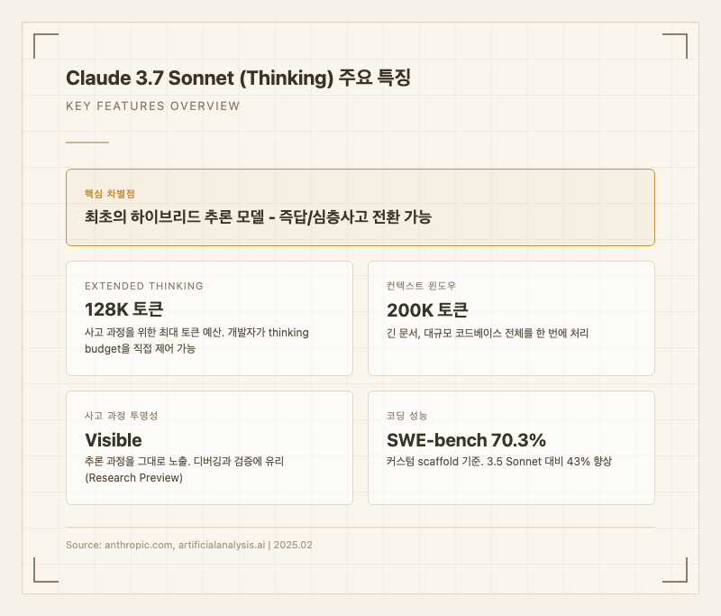The height and width of the screenshot is (616, 721).
Task: Click the Source: anthropic.com footer text
Action: click(189, 546)
